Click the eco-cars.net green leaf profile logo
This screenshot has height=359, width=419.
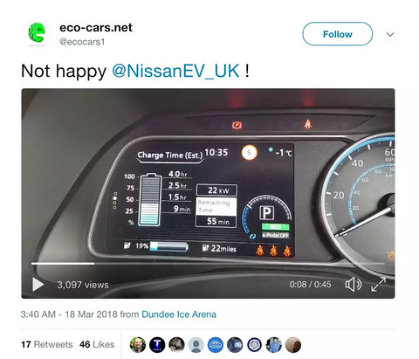[x=37, y=33]
